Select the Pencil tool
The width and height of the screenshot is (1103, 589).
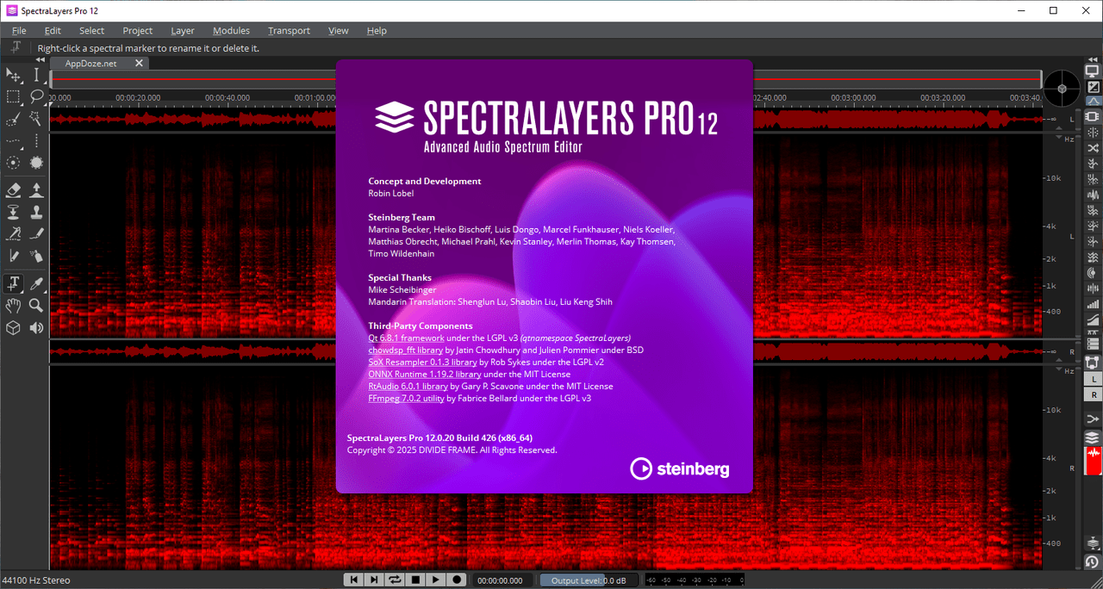click(14, 255)
